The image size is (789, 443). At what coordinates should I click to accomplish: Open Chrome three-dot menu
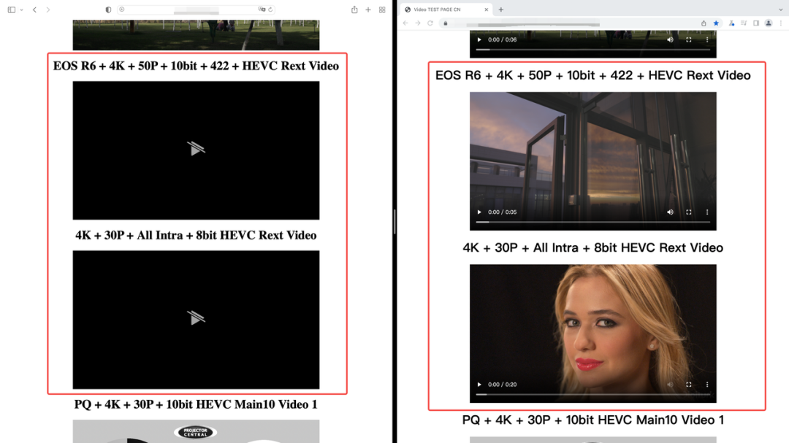point(781,23)
